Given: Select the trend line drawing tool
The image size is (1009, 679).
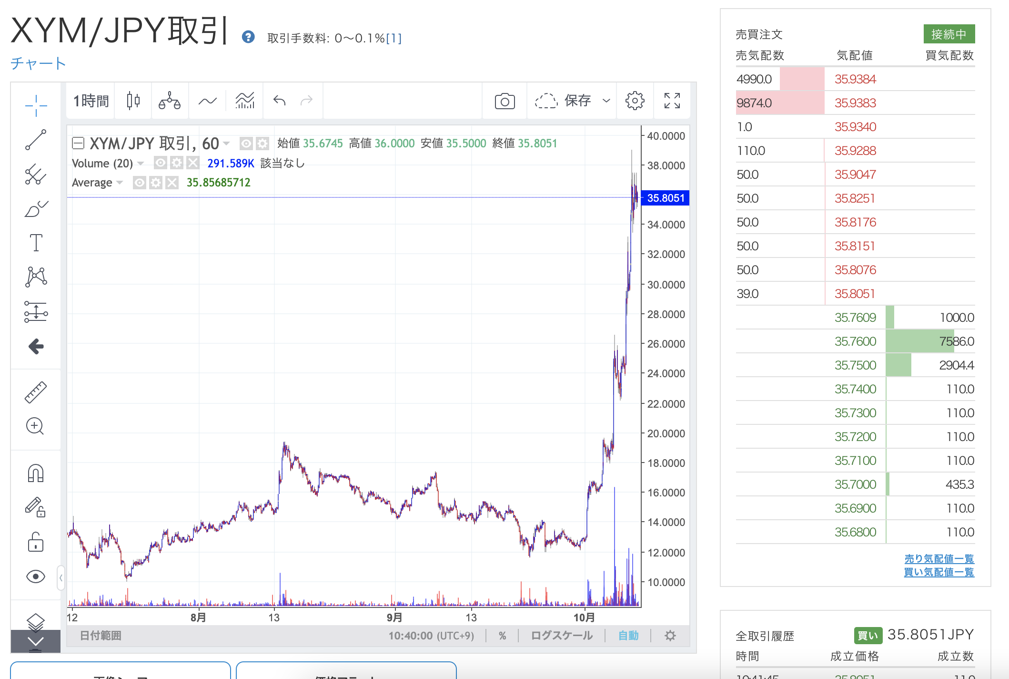Looking at the screenshot, I should [36, 140].
